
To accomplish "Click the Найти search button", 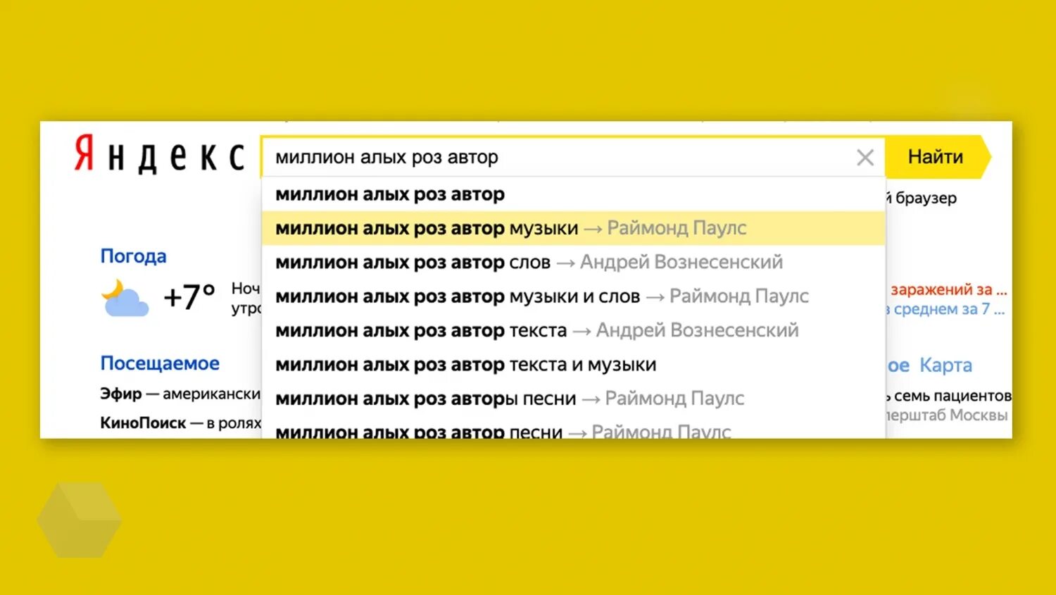I will pos(937,156).
